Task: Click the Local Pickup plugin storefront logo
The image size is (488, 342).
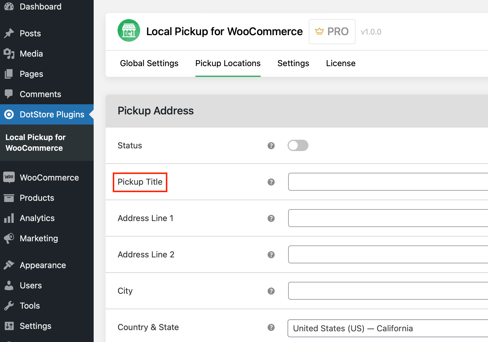Action: pyautogui.click(x=129, y=30)
